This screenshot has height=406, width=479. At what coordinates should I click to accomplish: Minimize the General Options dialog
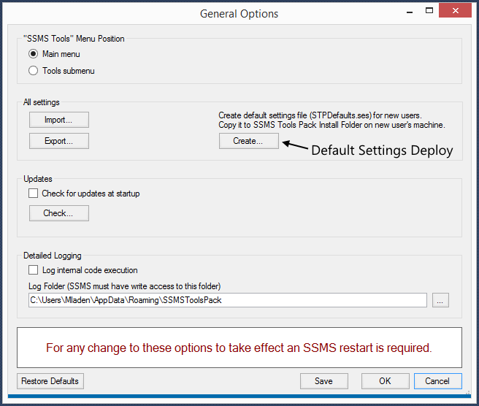[410, 11]
